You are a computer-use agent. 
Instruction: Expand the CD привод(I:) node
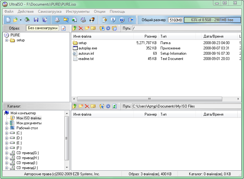(x=7, y=163)
